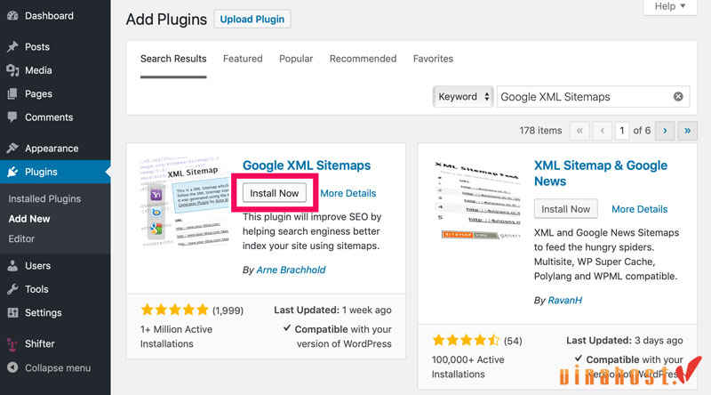Image resolution: width=711 pixels, height=395 pixels.
Task: Open the Settings menu item
Action: tap(55, 313)
